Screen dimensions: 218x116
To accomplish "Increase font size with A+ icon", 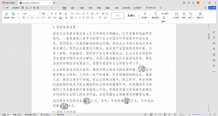I will (x=52, y=14).
